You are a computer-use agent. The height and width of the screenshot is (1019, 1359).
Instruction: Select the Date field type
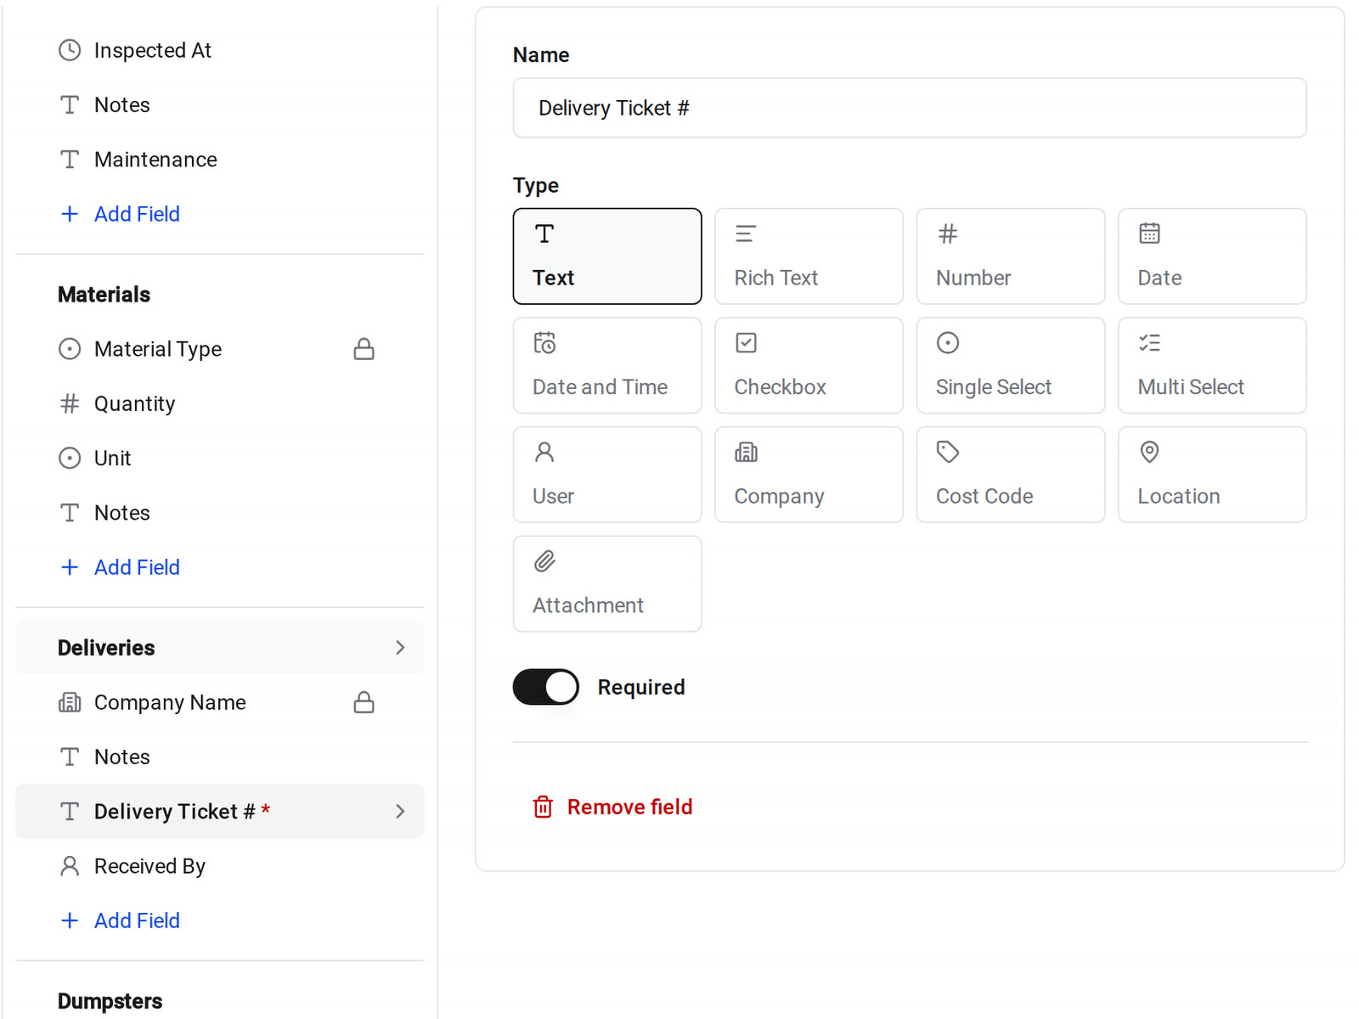pyautogui.click(x=1212, y=256)
